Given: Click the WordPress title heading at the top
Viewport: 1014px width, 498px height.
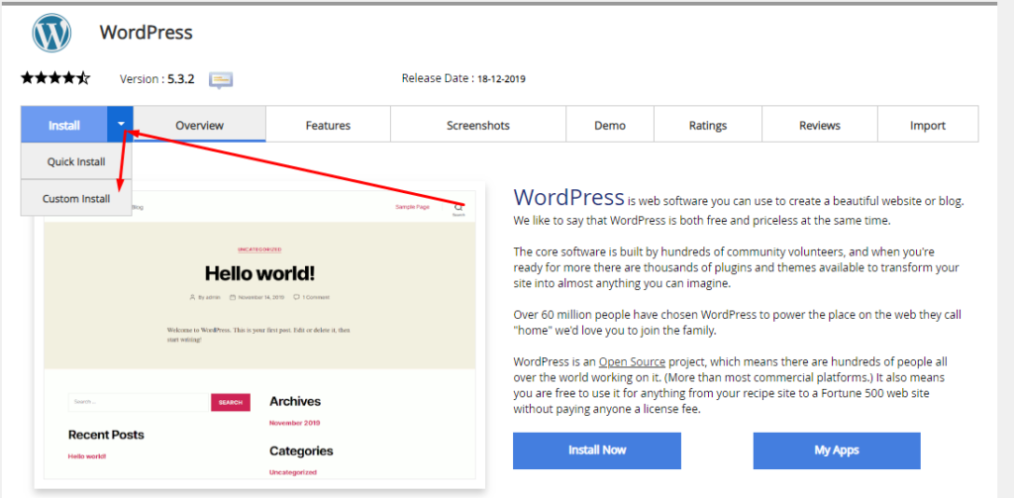Looking at the screenshot, I should coord(147,33).
